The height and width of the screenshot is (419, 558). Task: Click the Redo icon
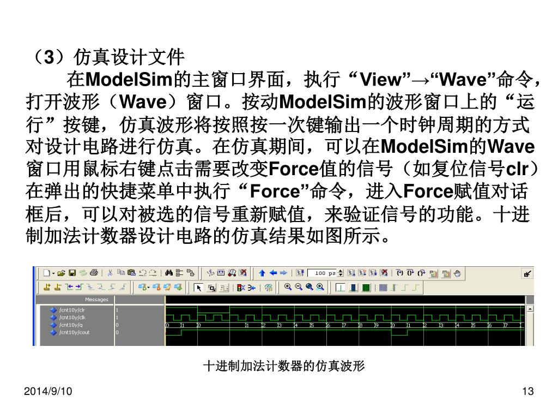(153, 273)
